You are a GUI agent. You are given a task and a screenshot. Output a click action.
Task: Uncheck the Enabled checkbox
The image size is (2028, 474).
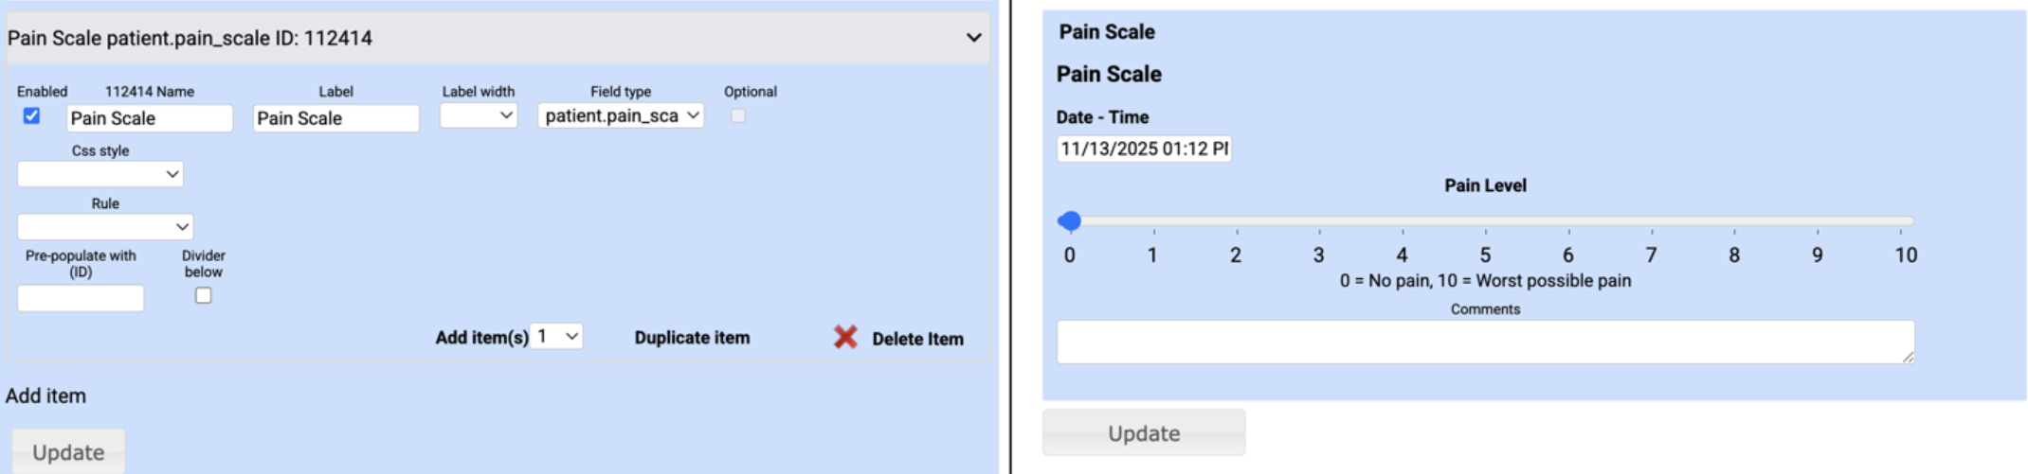[x=32, y=115]
